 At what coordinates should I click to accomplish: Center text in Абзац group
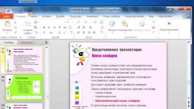[84, 32]
